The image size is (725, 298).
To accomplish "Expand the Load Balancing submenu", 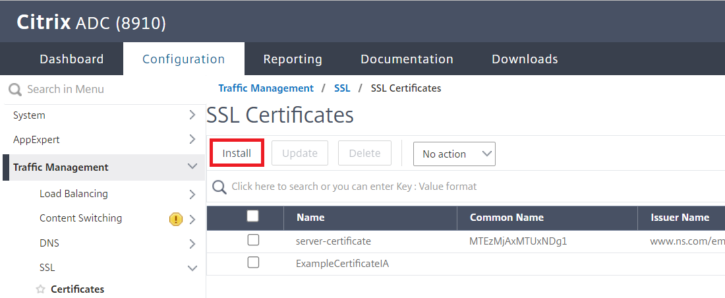I will 192,194.
